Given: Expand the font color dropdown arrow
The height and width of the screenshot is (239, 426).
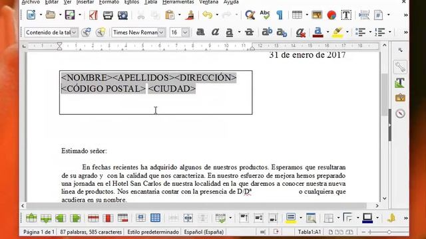Looking at the screenshot, I should [327, 33].
